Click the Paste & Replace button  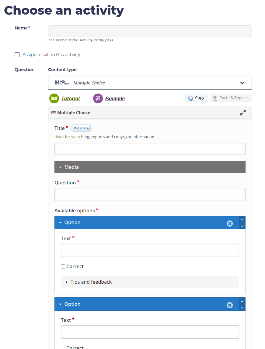[x=231, y=98]
